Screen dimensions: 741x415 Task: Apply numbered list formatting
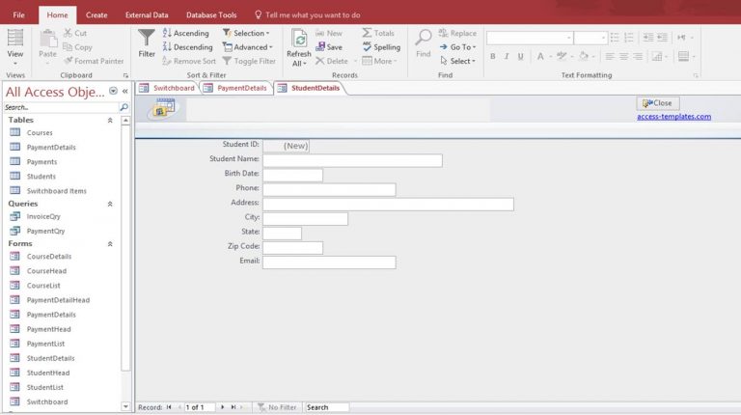pos(628,38)
